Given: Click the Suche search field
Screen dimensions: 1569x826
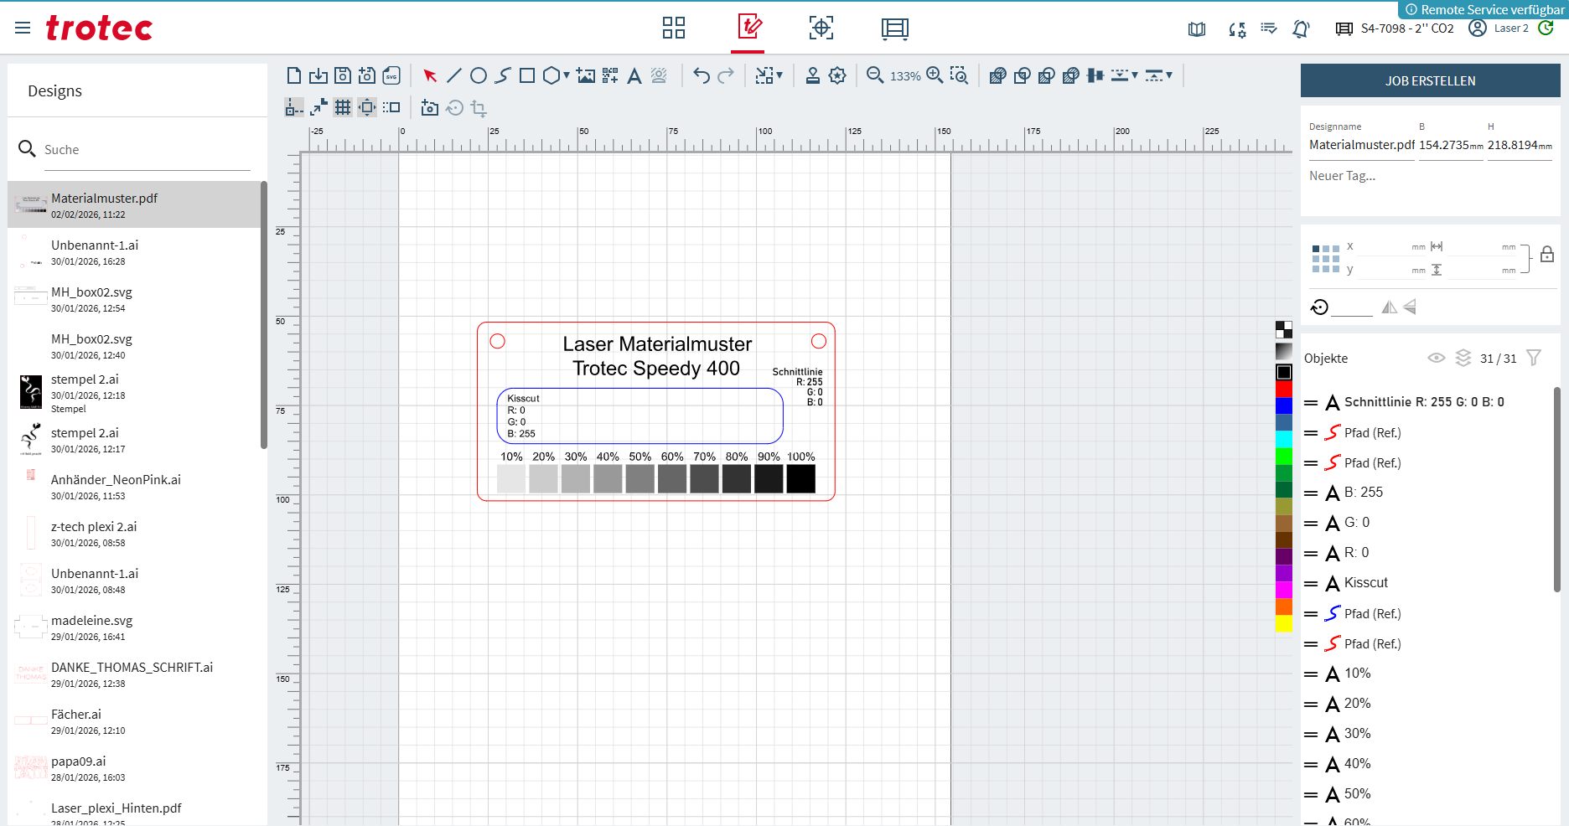Looking at the screenshot, I should point(147,150).
